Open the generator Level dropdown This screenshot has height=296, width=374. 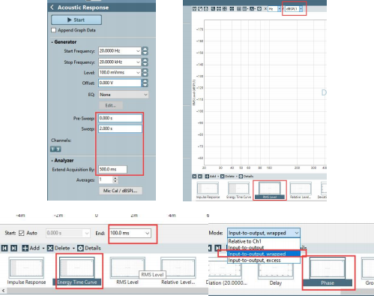138,72
